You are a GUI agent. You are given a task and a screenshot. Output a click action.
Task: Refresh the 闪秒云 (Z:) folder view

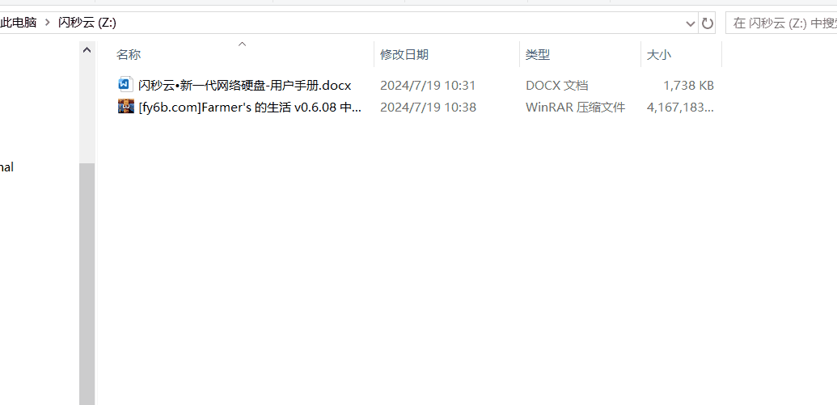click(708, 23)
